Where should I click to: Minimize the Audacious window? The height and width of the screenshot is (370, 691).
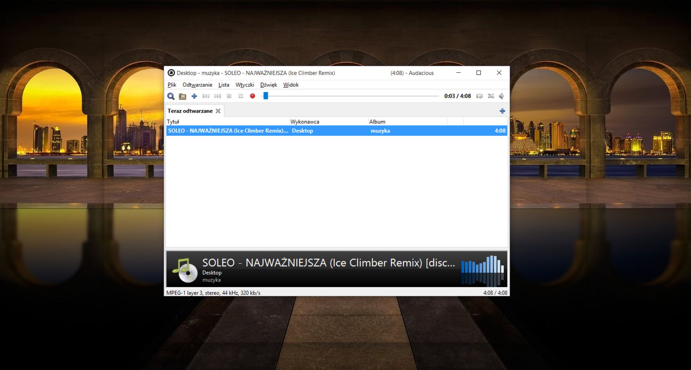[458, 73]
